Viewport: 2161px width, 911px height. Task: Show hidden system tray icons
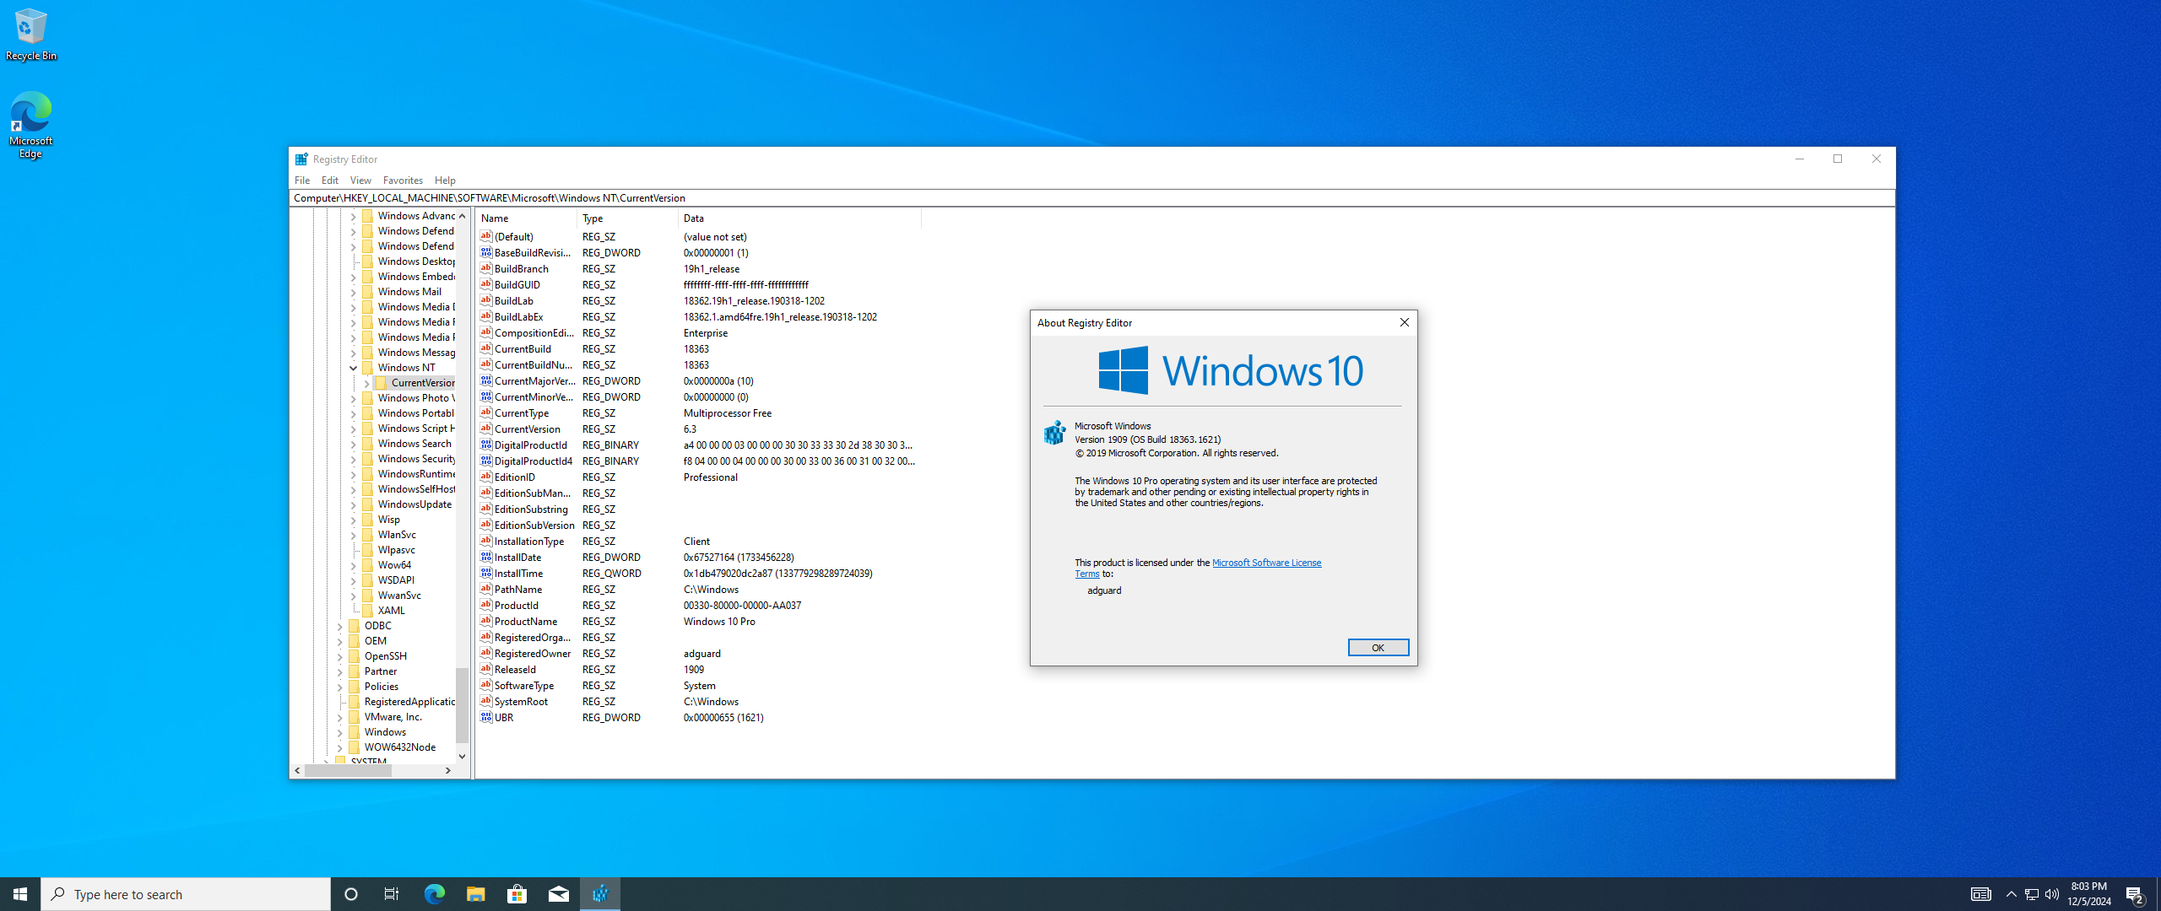(2011, 894)
